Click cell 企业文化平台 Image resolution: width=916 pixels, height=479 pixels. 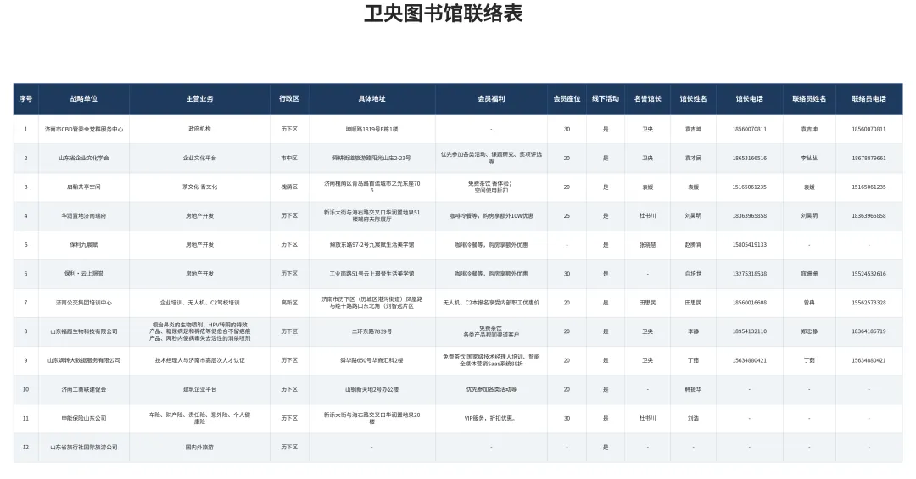click(x=199, y=158)
